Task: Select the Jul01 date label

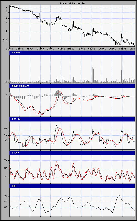Action: pos(112,49)
